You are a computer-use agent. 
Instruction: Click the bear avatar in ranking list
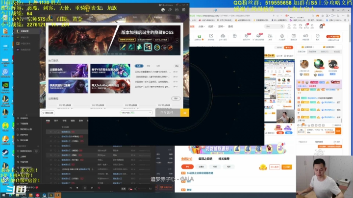(304, 64)
